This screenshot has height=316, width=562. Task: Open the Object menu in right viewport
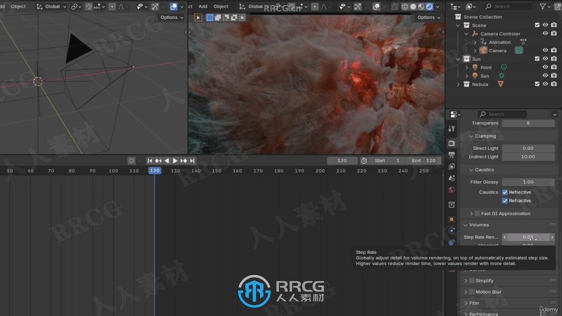pyautogui.click(x=221, y=7)
